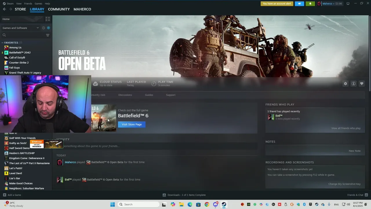Open Evil's profile in the activity feed
Screen dimensions: 371x209
click(68, 180)
